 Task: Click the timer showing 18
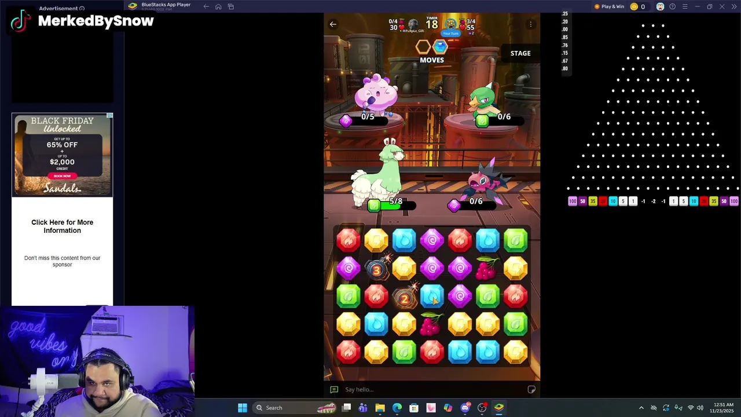[x=432, y=24]
